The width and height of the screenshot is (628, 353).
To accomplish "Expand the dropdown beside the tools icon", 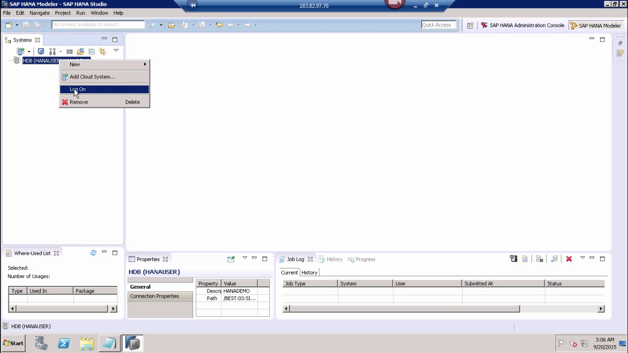I will tap(60, 51).
